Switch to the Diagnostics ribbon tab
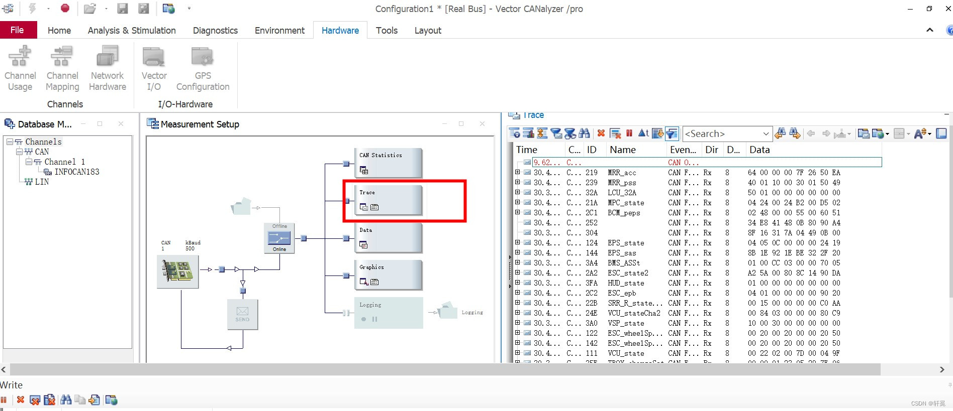The image size is (953, 411). click(x=215, y=30)
